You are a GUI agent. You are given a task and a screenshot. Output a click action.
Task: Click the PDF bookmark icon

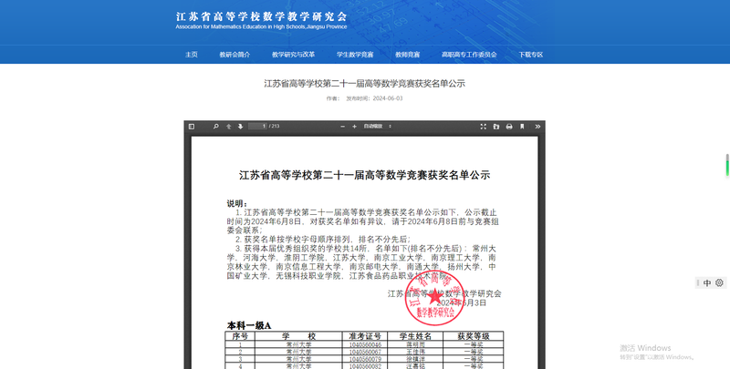[x=521, y=126]
